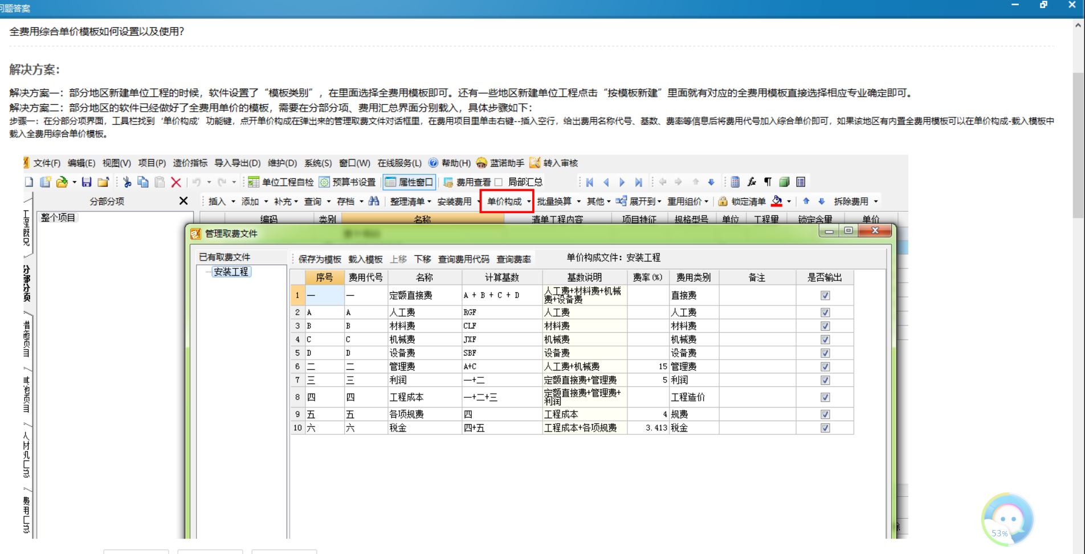Click the paragraph mark icon
Image resolution: width=1085 pixels, height=554 pixels.
pyautogui.click(x=768, y=182)
